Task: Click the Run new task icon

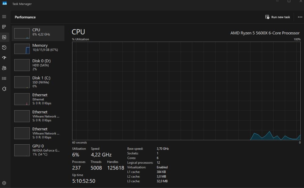Action: click(267, 17)
